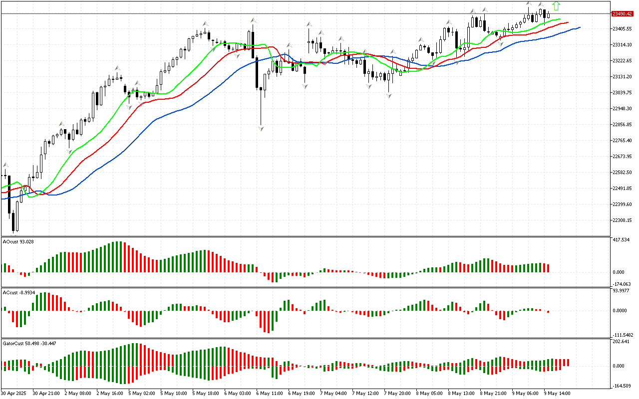Click the 417.534 scale value in AO panel
The image size is (639, 399).
pos(622,240)
